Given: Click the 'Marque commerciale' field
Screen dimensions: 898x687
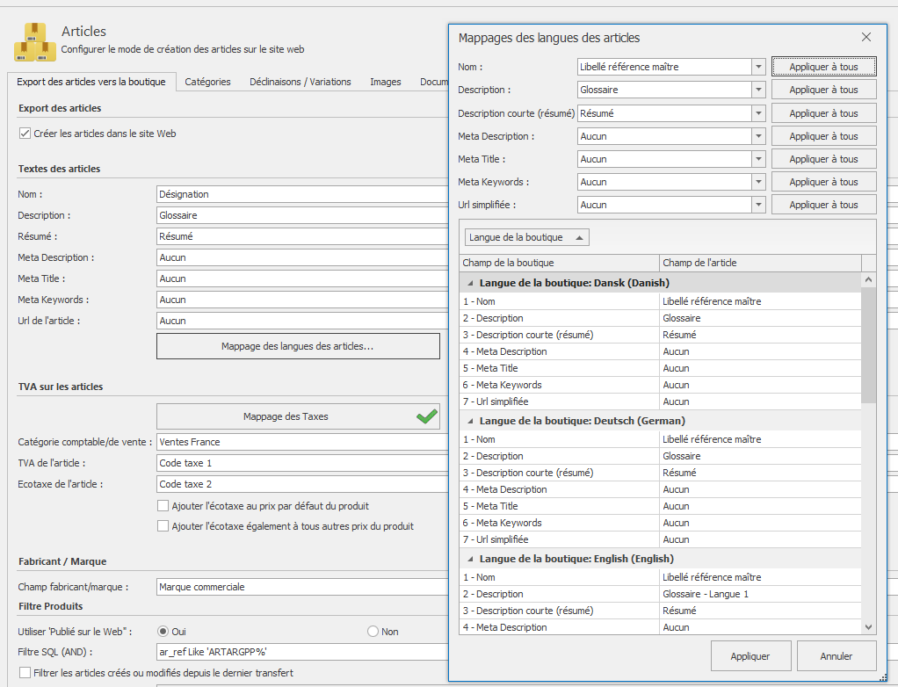Looking at the screenshot, I should [x=302, y=587].
